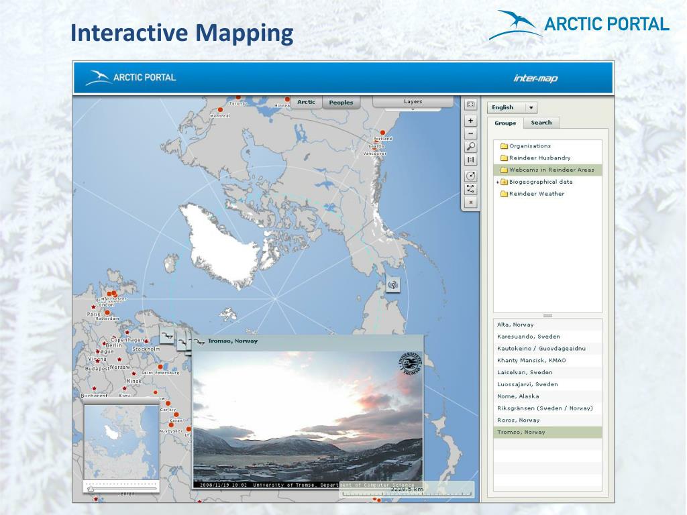Click the small x tool in map toolbar
The height and width of the screenshot is (515, 687).
[470, 203]
